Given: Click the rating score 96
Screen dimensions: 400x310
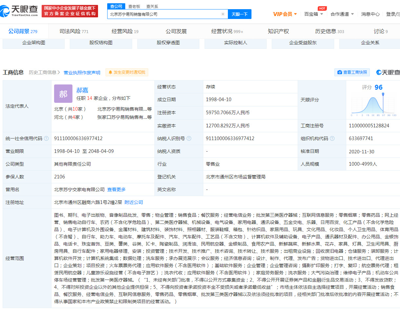Looking at the screenshot, I should coord(378,87).
